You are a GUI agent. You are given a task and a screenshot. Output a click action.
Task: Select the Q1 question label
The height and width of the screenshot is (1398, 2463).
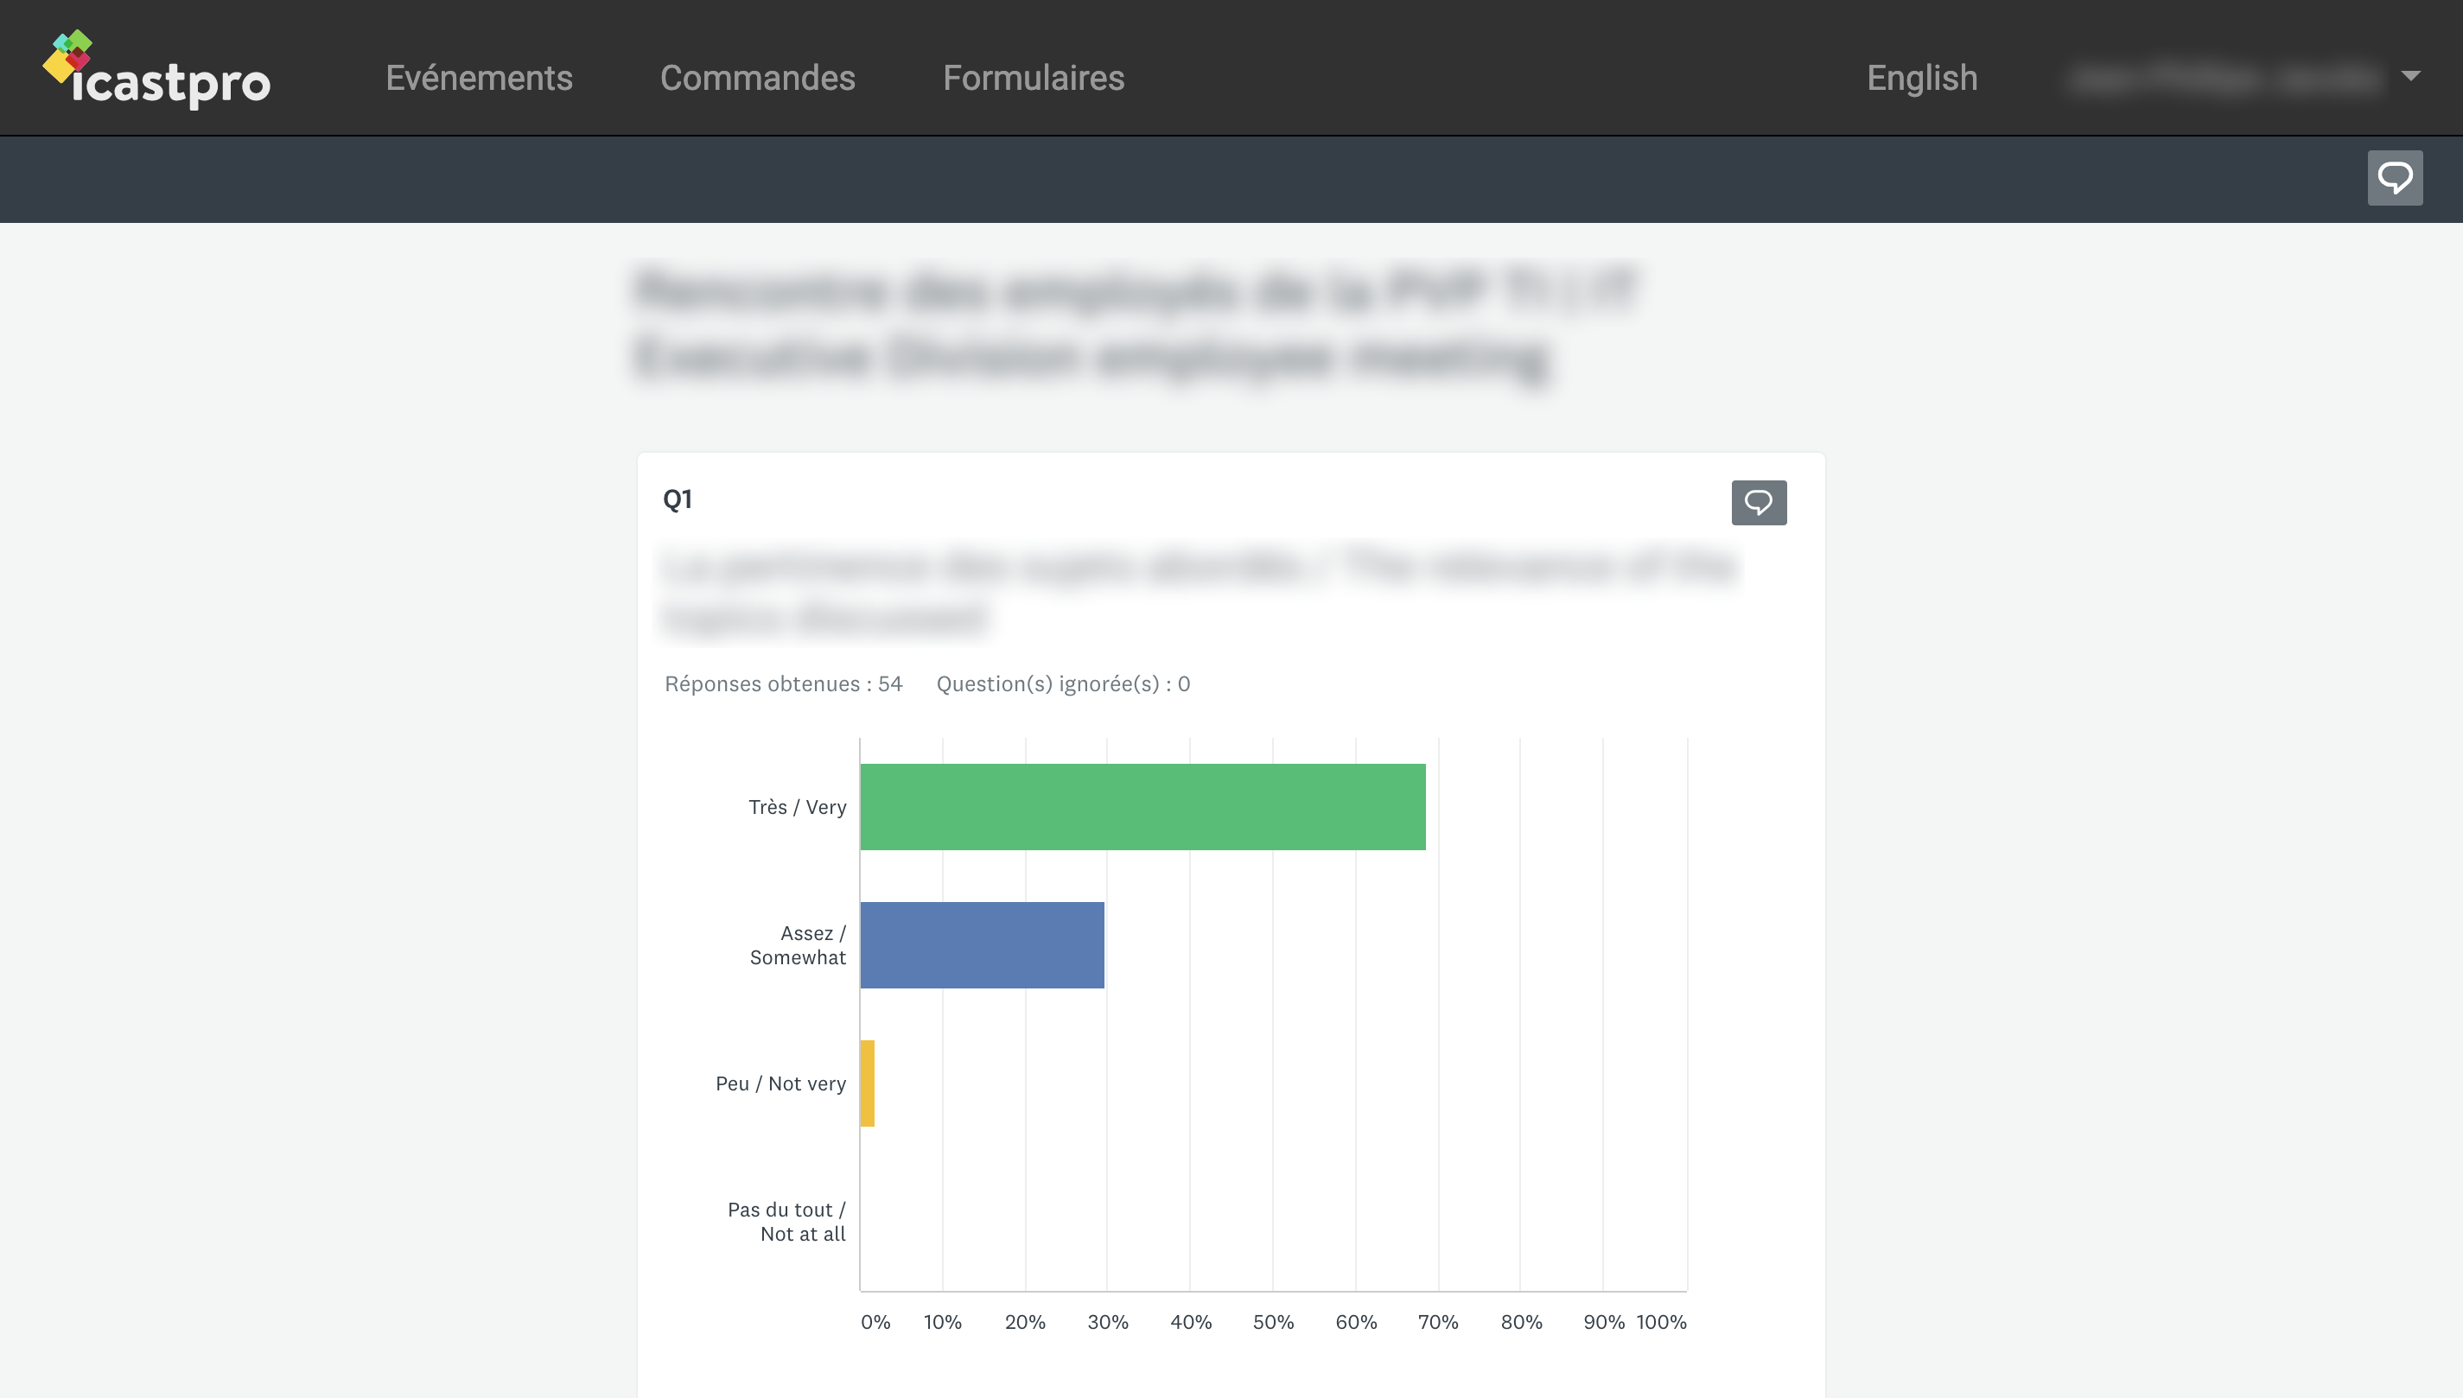pyautogui.click(x=678, y=499)
